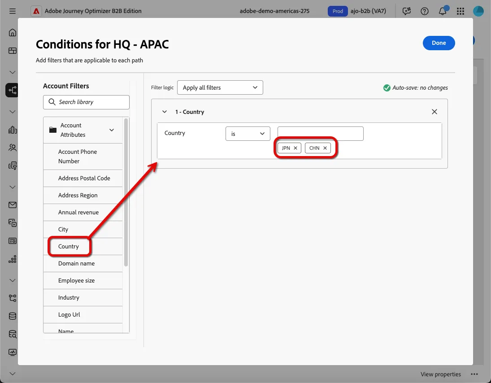Select Address Postal Code attribute
The width and height of the screenshot is (491, 383).
(x=83, y=178)
